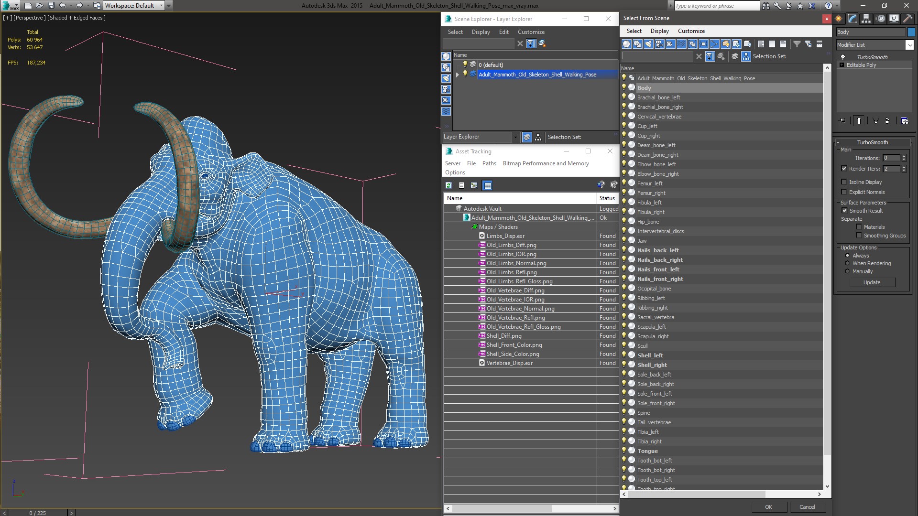Toggle the Render Iters checkbox
Screen dimensions: 918x516
[844, 169]
